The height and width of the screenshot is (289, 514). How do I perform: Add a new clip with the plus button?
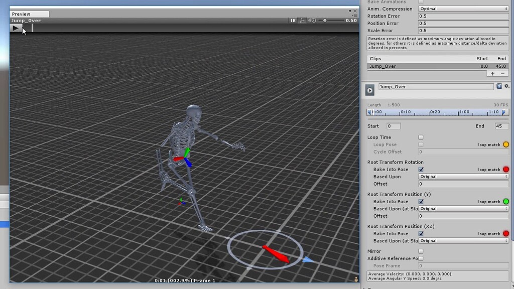pos(492,73)
